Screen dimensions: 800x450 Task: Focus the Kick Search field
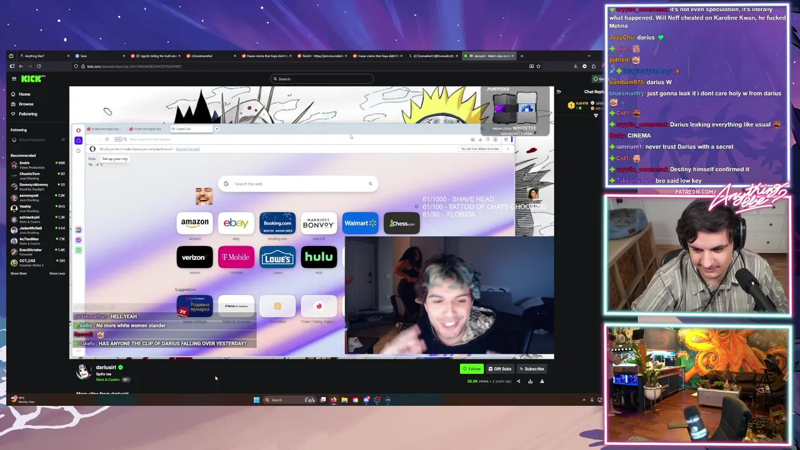[322, 79]
